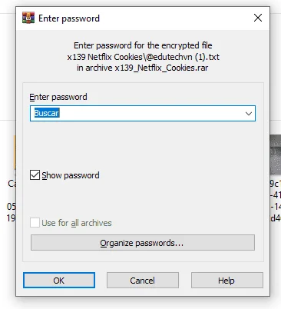The height and width of the screenshot is (309, 281).
Task: Click inside the password field containing 'Buscar'
Action: (x=137, y=113)
